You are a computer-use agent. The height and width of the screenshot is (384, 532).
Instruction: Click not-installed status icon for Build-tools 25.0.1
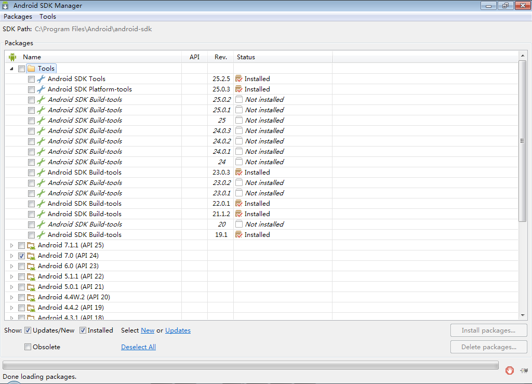click(x=239, y=110)
